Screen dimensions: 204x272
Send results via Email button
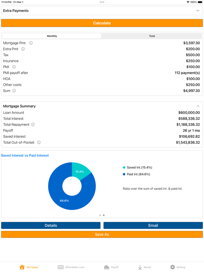coord(153,225)
